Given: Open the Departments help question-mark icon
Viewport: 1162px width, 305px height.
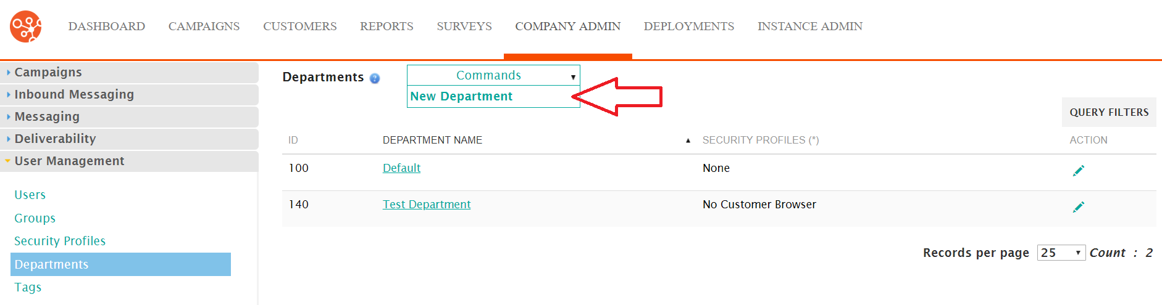Looking at the screenshot, I should 375,78.
